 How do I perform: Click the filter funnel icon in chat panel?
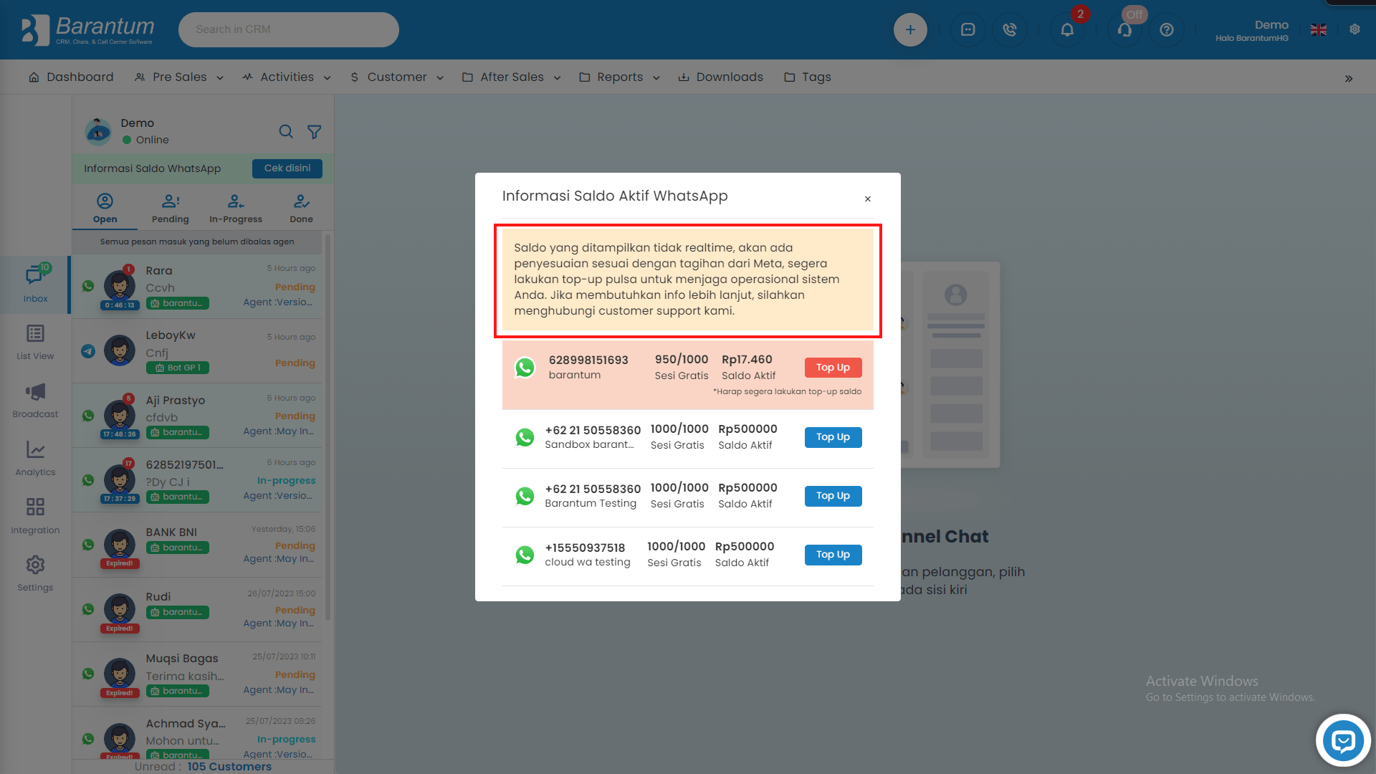[x=314, y=132]
